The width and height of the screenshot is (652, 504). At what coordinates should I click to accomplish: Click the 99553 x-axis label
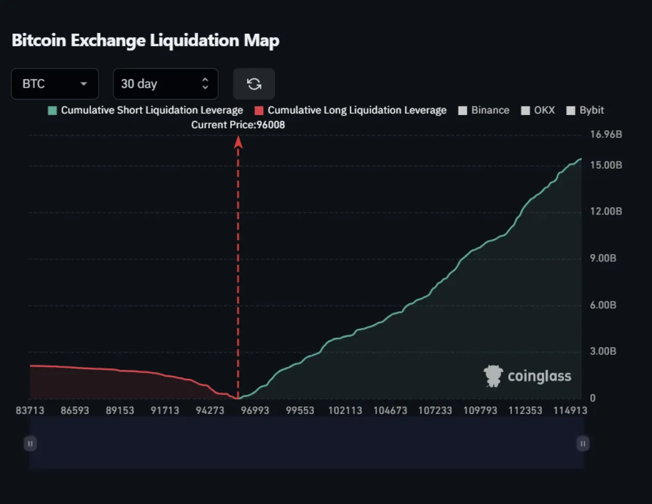pyautogui.click(x=300, y=410)
